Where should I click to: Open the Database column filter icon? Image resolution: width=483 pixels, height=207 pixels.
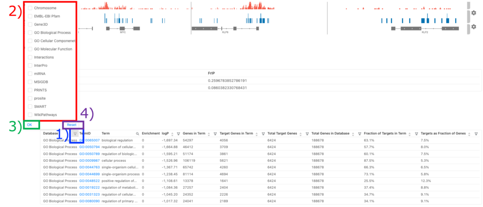[75, 134]
